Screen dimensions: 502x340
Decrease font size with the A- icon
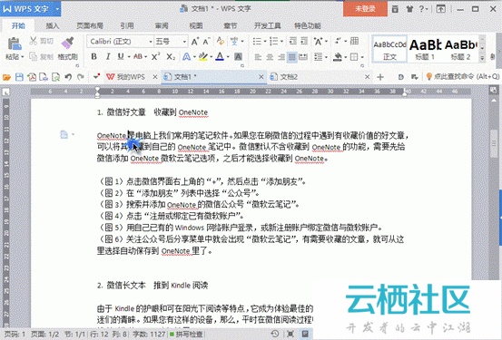(206, 42)
